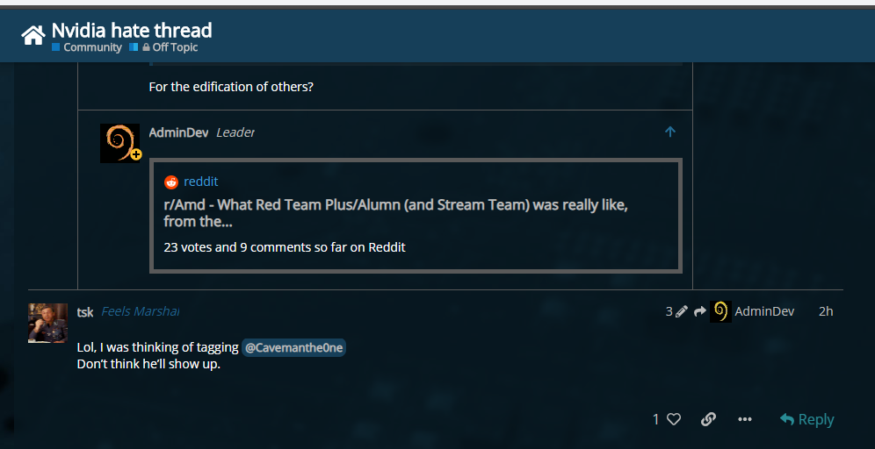The width and height of the screenshot is (875, 449).
Task: Go to the Off Topic category
Action: tap(175, 47)
